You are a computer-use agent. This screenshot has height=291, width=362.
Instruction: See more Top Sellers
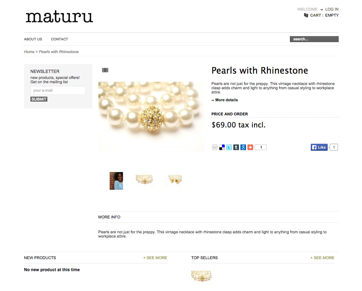[322, 258]
